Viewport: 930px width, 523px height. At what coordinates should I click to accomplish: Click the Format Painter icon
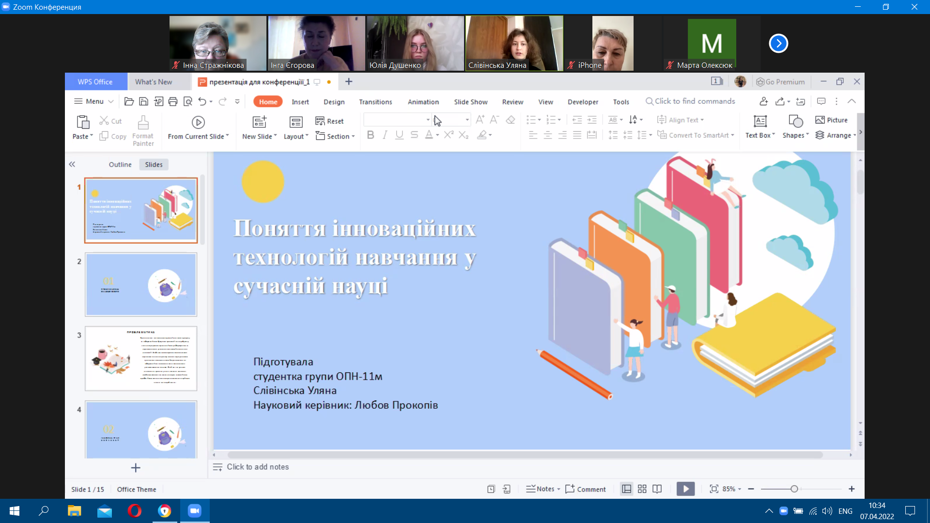[x=143, y=122]
